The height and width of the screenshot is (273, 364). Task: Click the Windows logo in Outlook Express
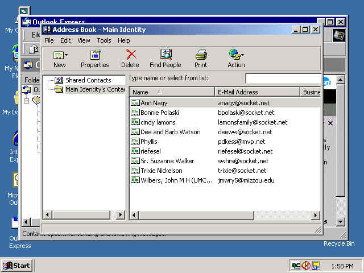pyautogui.click(x=339, y=36)
